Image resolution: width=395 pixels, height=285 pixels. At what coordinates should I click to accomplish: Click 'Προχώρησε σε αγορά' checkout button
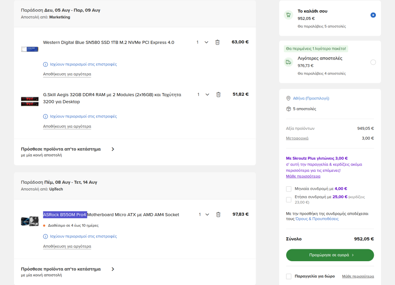click(x=330, y=255)
